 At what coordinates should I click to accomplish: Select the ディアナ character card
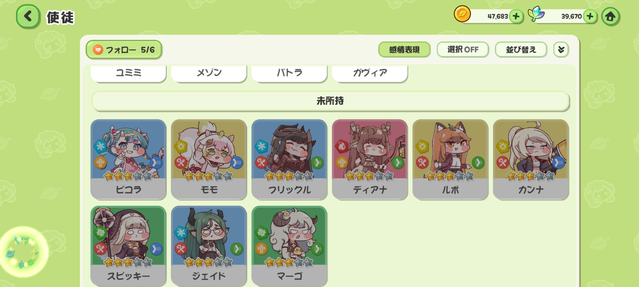coord(370,159)
